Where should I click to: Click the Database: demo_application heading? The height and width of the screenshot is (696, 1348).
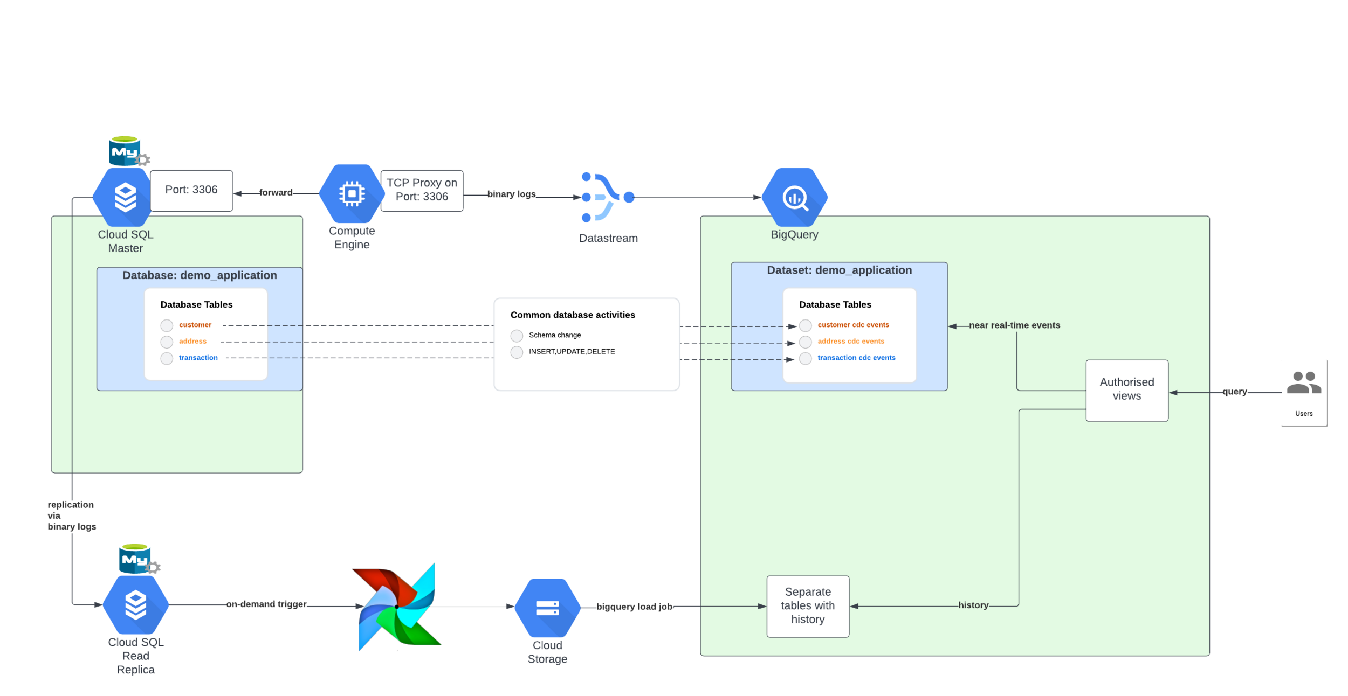[200, 275]
